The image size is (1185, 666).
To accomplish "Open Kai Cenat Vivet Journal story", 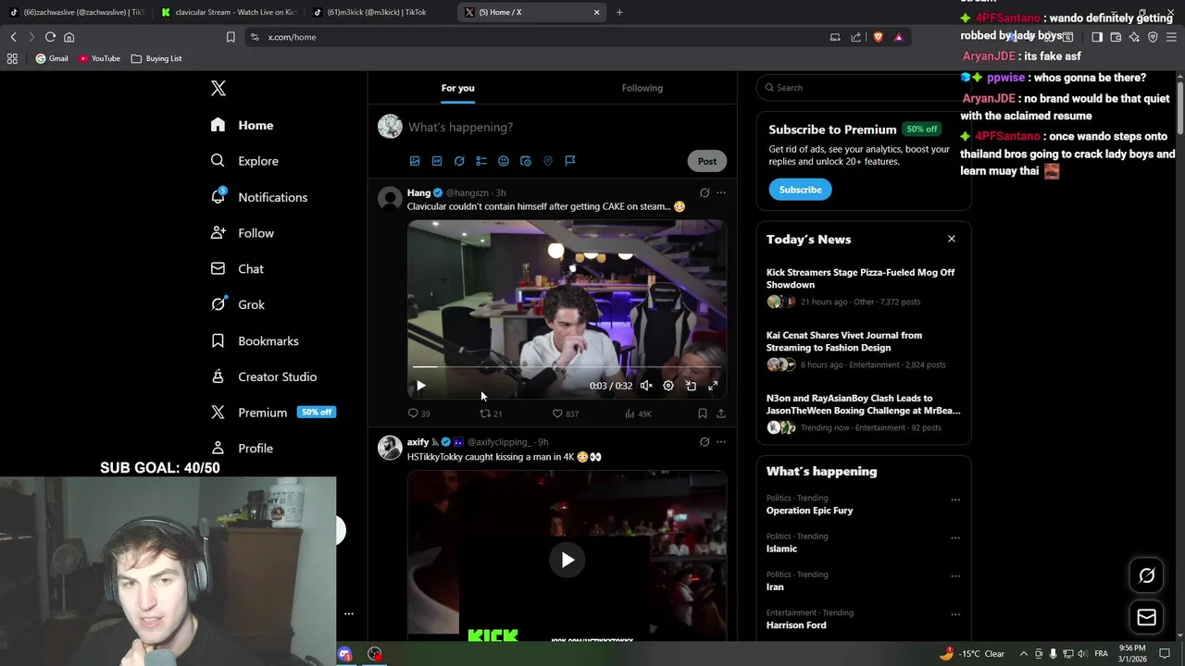I will tap(863, 350).
